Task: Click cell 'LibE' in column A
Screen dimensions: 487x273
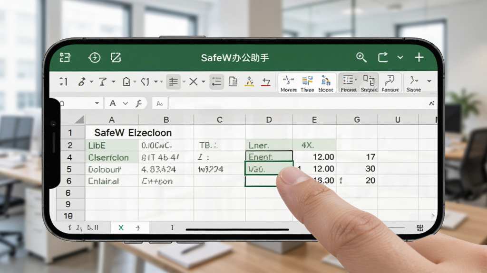Action: coord(112,146)
